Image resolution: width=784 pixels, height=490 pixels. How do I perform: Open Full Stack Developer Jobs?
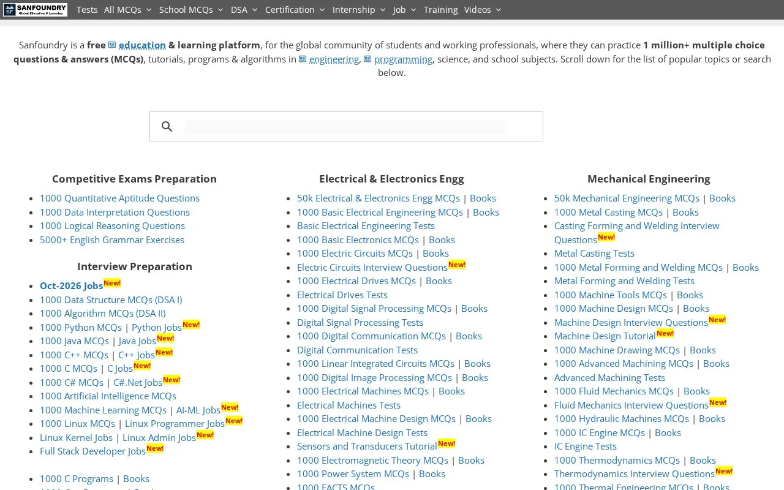(x=92, y=451)
